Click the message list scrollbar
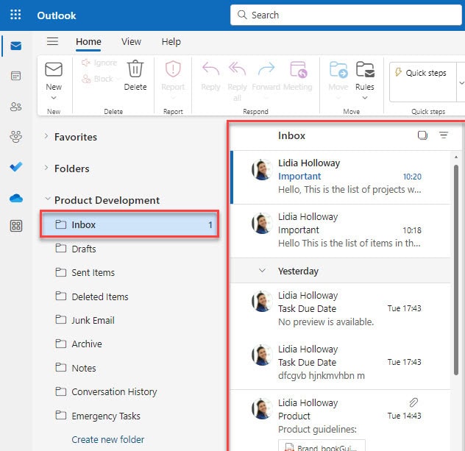The height and width of the screenshot is (451, 465). coord(456,270)
